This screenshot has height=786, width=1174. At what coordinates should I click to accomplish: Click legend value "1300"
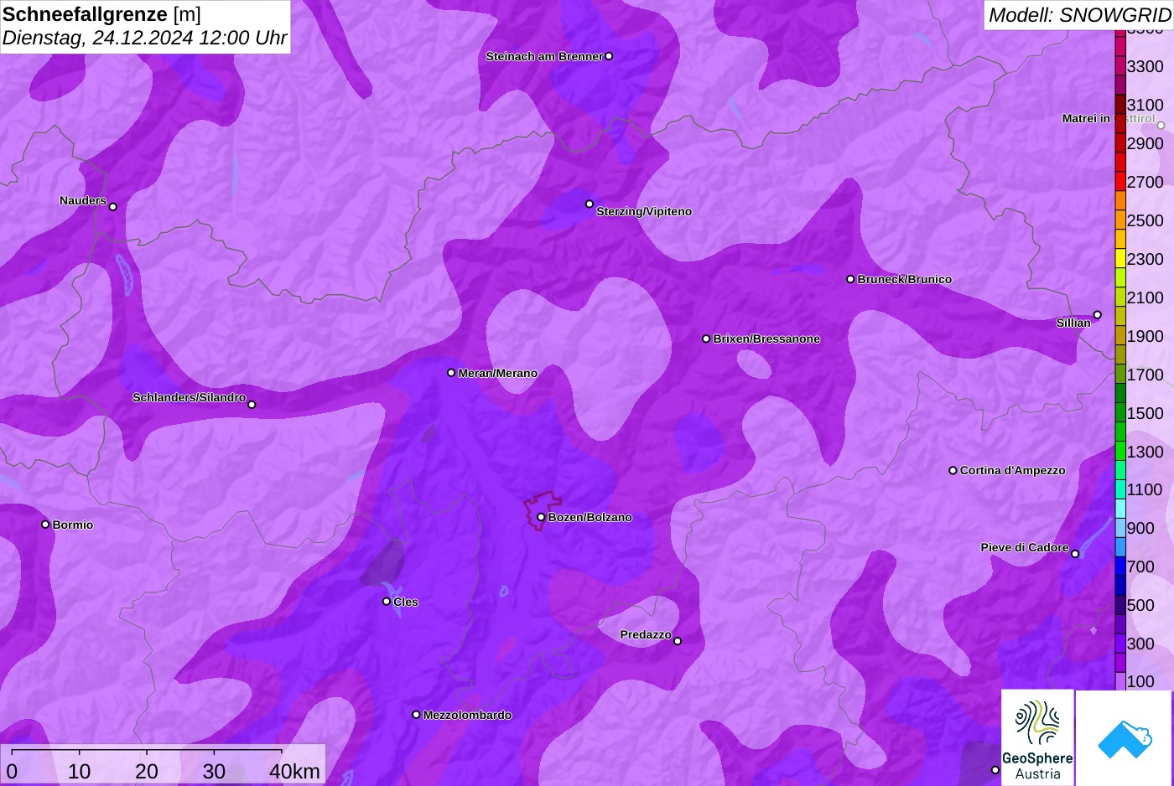click(1145, 452)
